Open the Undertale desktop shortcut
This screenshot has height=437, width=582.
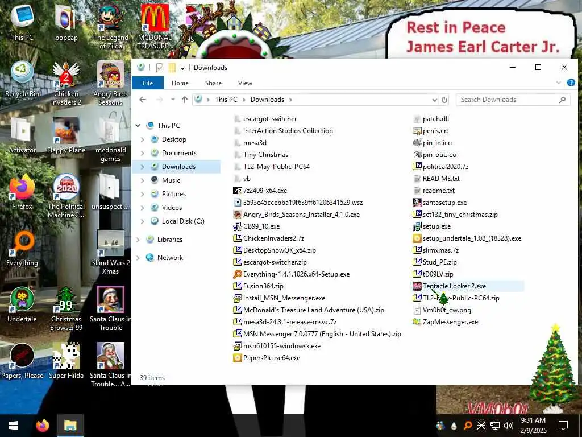point(22,305)
